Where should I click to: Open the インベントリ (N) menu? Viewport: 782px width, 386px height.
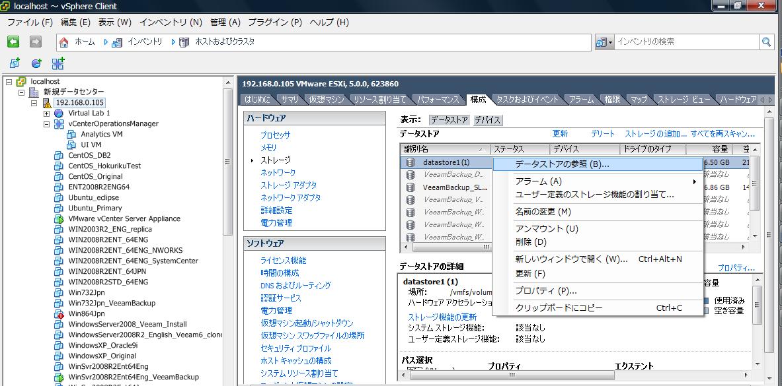(x=171, y=22)
